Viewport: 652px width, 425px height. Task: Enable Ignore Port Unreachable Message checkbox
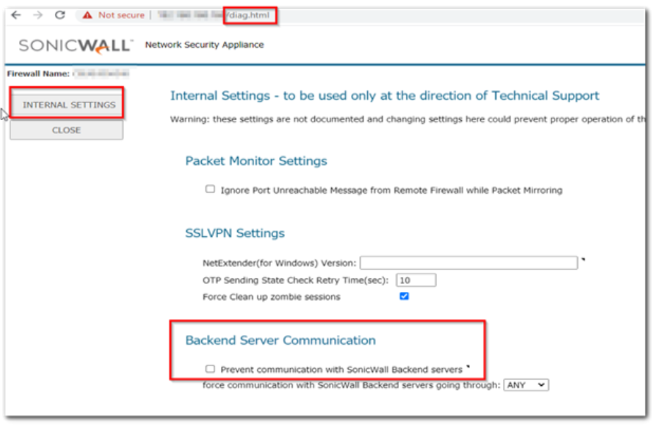point(210,189)
